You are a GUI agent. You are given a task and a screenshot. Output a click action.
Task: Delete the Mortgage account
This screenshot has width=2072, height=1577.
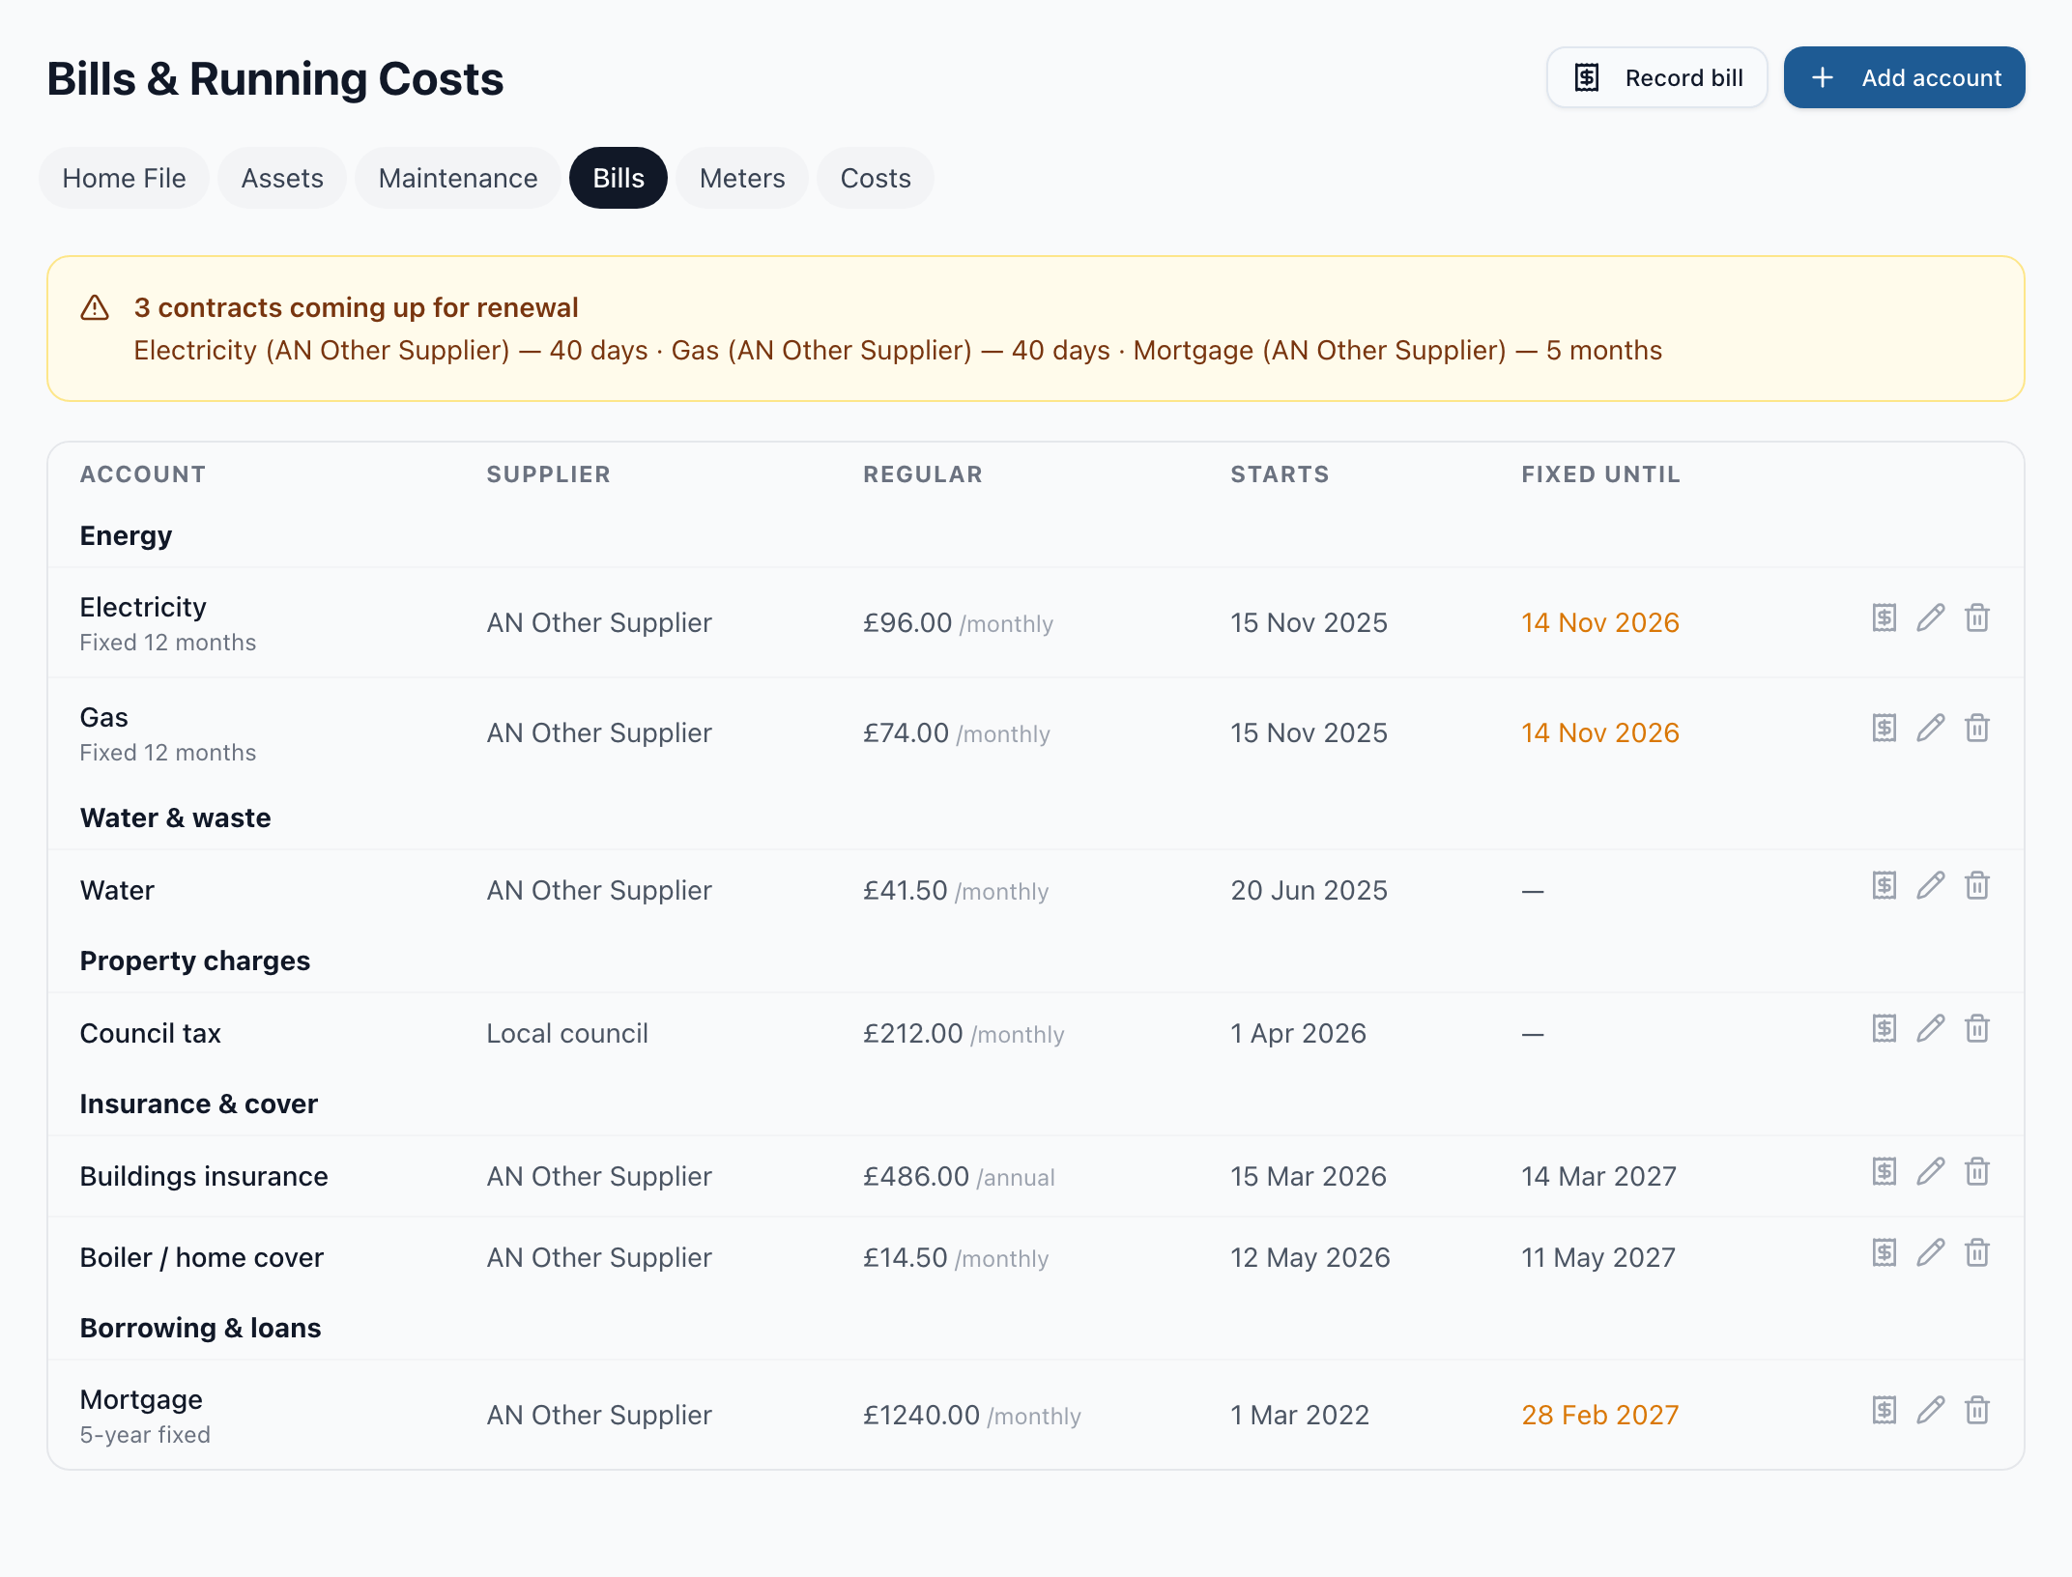(x=1976, y=1411)
